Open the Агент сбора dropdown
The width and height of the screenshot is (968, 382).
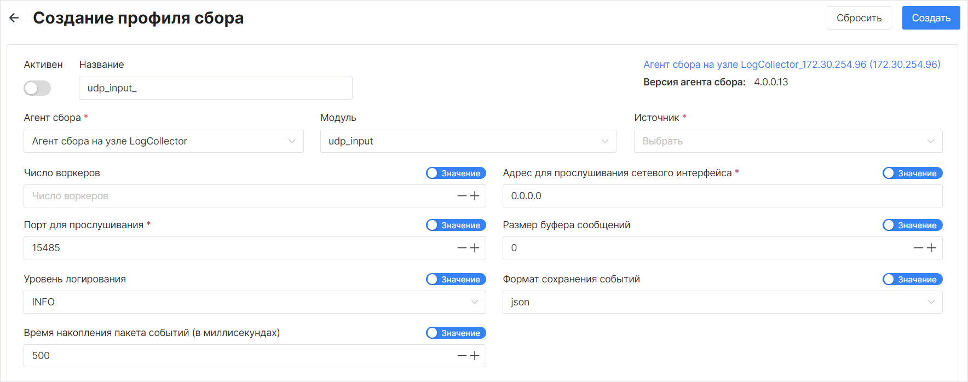pyautogui.click(x=164, y=141)
